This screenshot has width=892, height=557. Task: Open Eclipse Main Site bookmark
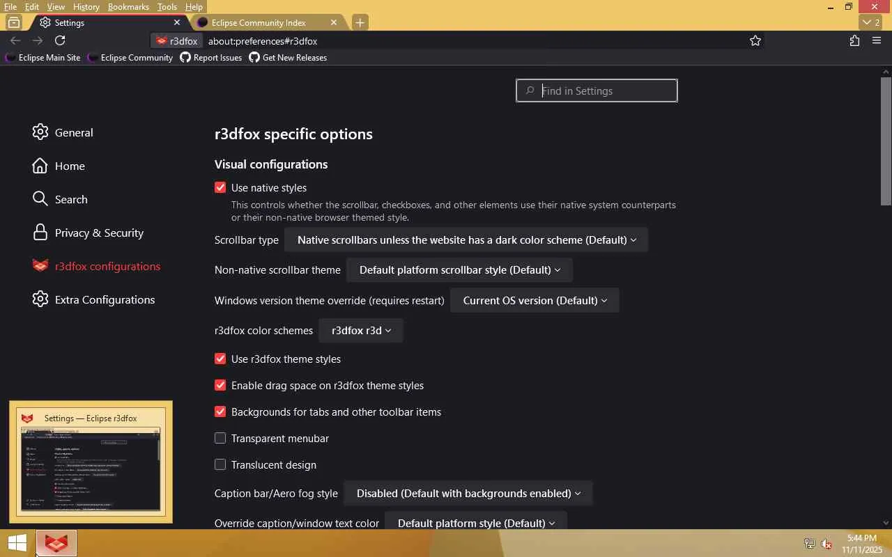pos(43,58)
